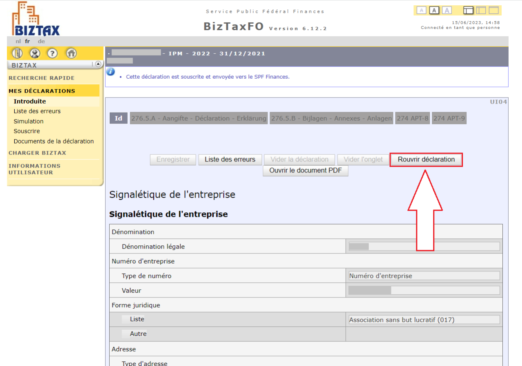Click the Type de numéro field

click(424, 276)
